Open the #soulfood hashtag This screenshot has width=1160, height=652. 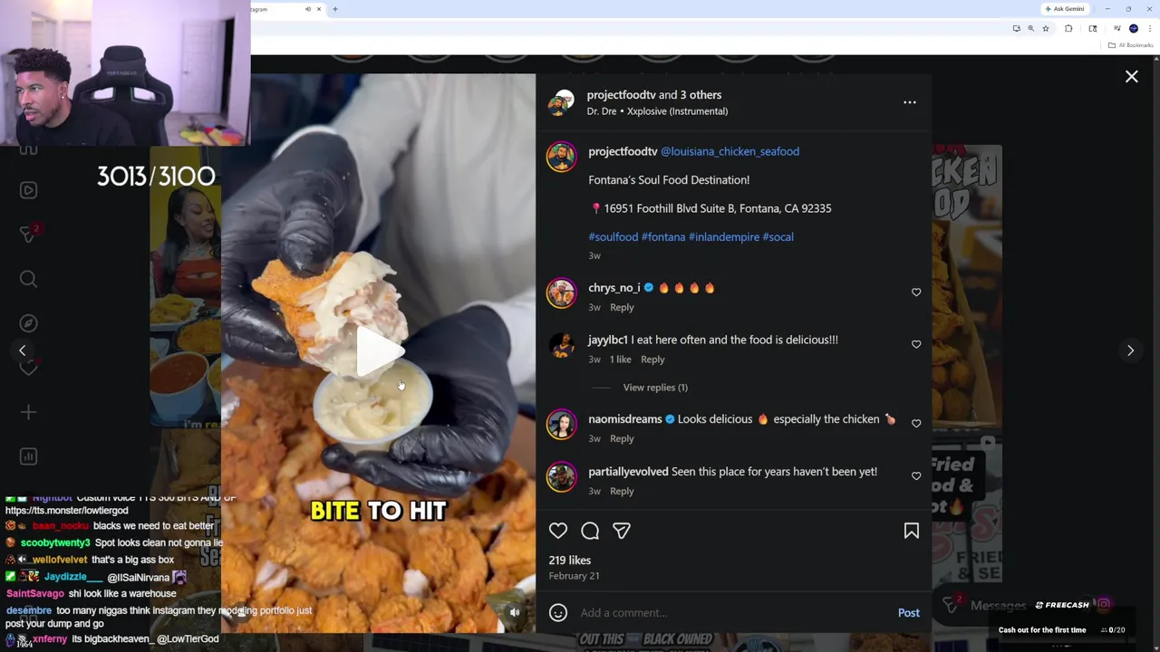point(614,236)
